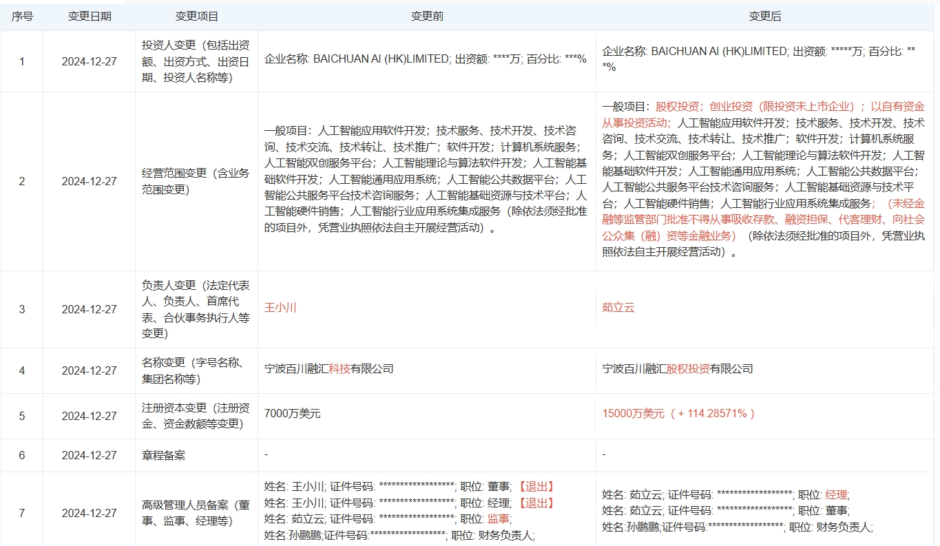The height and width of the screenshot is (546, 940).
Task: Click the red 15000万美元（+114.28571%）value
Action: pyautogui.click(x=679, y=414)
